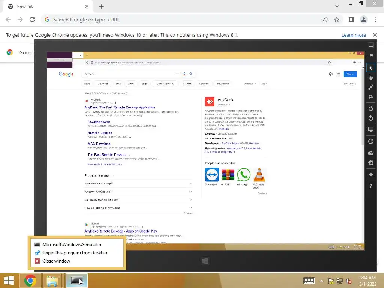Click More results from anydesk.com

(105, 165)
